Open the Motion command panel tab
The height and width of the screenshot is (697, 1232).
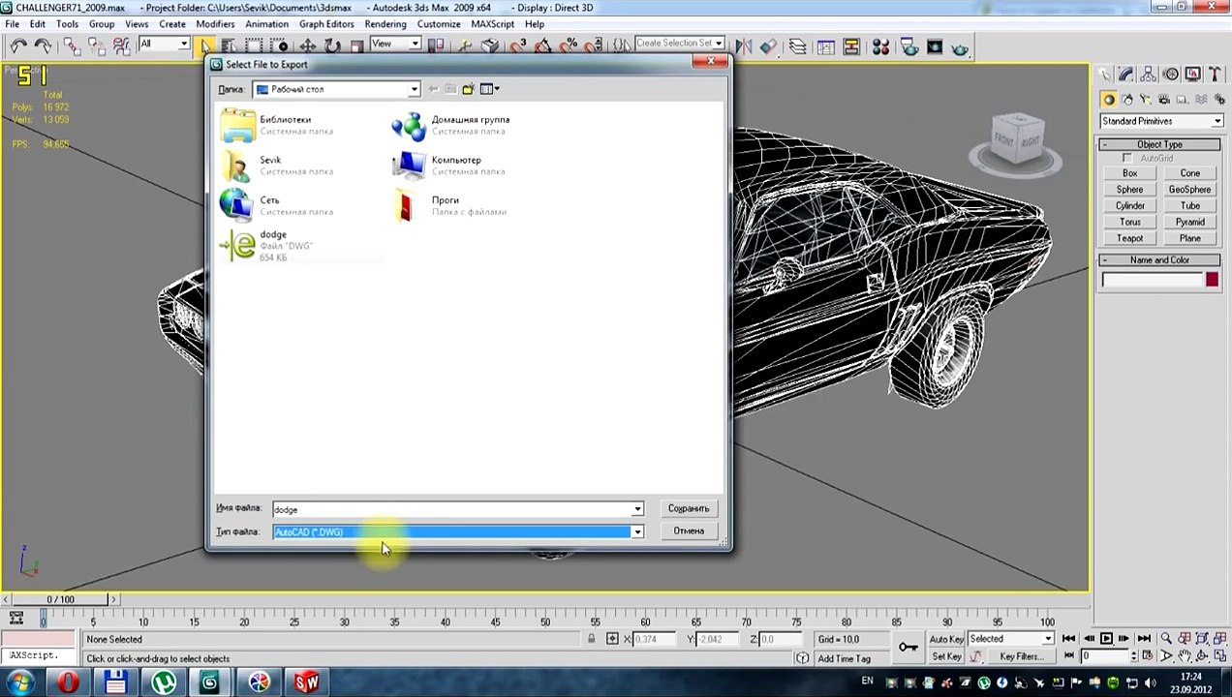1172,75
